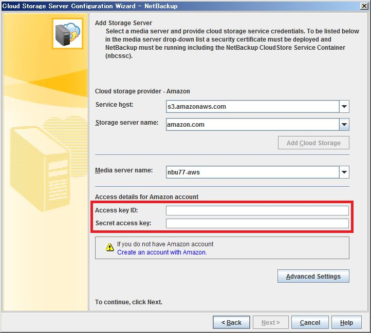Click the Add Storage Server heading
The height and width of the screenshot is (333, 371).
pos(123,23)
